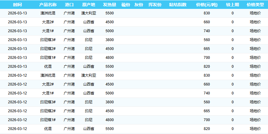The width and height of the screenshot is (268, 134).
Task: Click the 硫份 column header
Action: (x=126, y=5)
